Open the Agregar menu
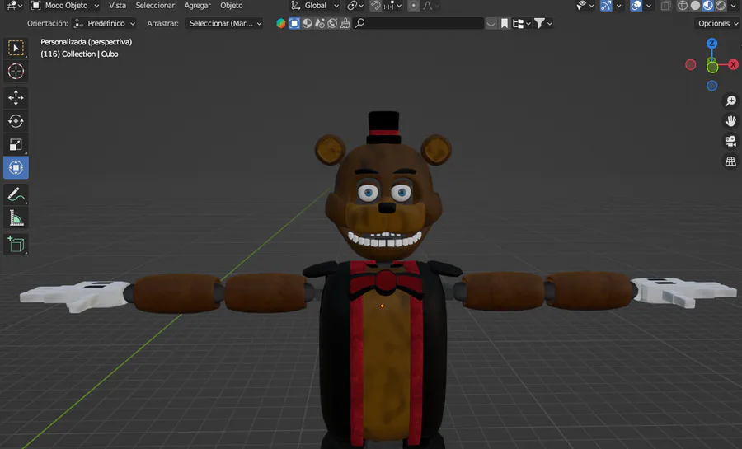Viewport: 742px width, 449px height. coord(197,6)
